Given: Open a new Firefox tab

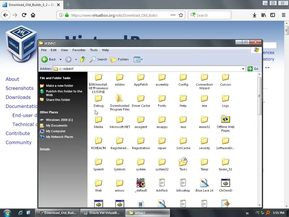Looking at the screenshot, I should pos(68,5).
